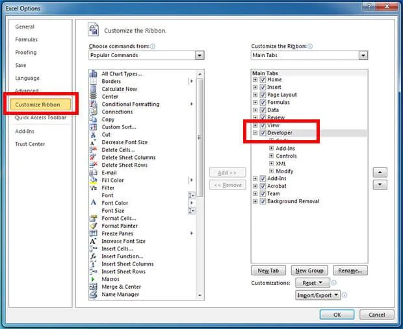Open the Quick Access Toolbar category
The width and height of the screenshot is (403, 329).
(x=40, y=117)
